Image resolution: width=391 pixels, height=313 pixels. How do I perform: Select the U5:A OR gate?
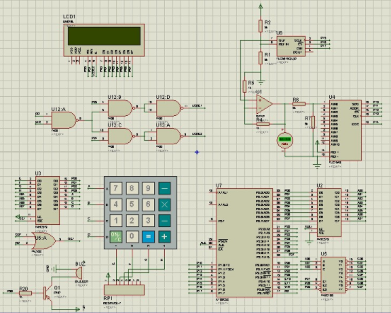point(44,241)
